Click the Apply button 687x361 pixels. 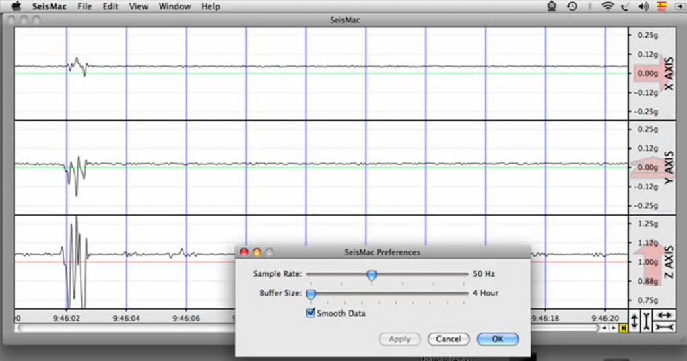point(399,339)
